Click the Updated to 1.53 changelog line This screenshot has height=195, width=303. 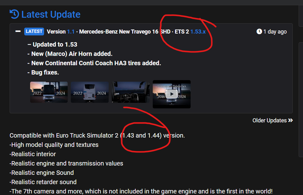(x=52, y=44)
